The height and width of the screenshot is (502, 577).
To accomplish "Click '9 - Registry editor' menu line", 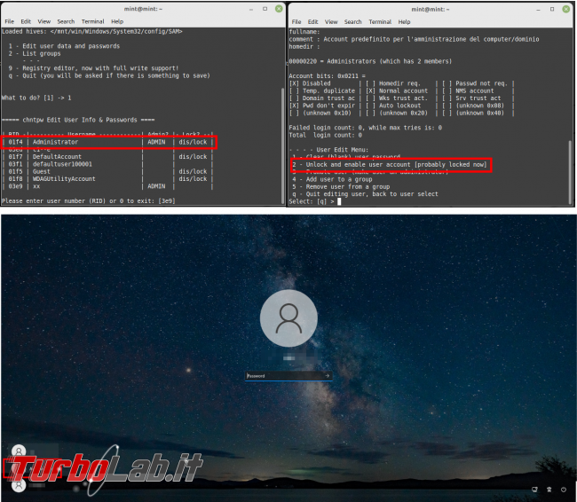I will [x=93, y=68].
